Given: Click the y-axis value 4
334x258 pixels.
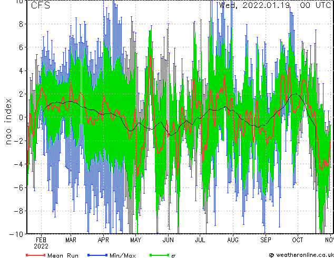Looking at the screenshot, I should [21, 71].
